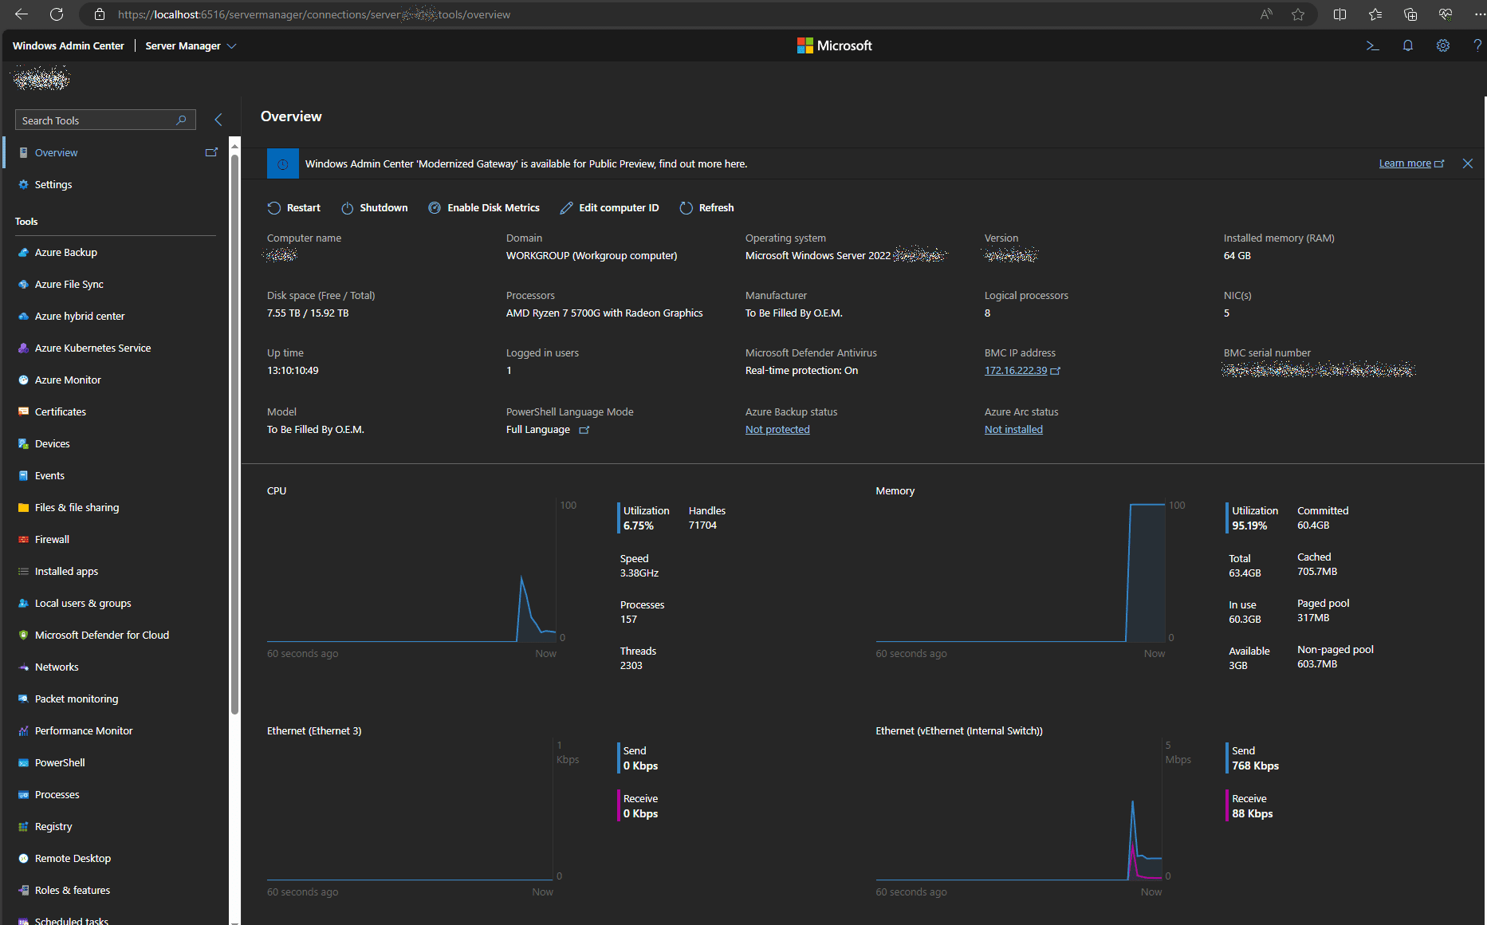Image resolution: width=1487 pixels, height=925 pixels.
Task: Click the Not protected backup status
Action: click(777, 430)
